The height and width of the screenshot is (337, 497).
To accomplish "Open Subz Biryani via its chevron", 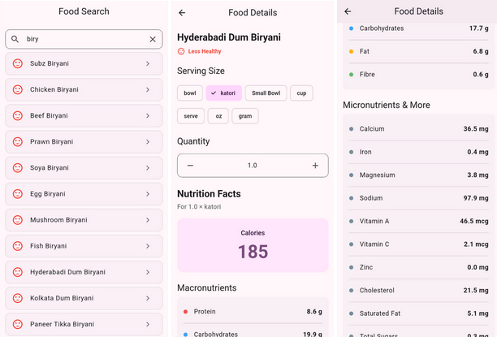I will (x=148, y=63).
